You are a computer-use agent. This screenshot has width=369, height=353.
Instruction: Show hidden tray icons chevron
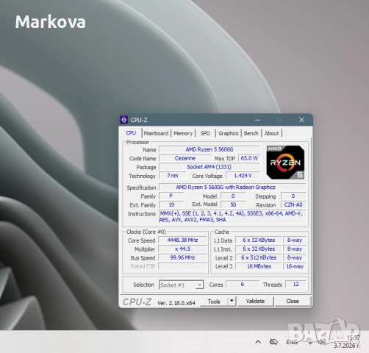tap(258, 342)
